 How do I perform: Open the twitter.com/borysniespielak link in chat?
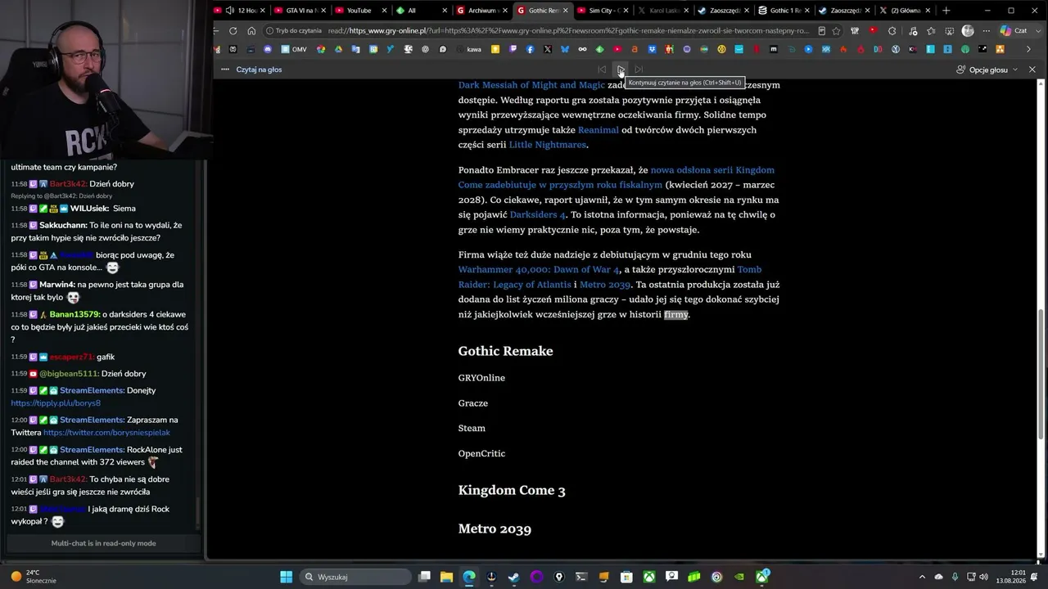click(106, 433)
